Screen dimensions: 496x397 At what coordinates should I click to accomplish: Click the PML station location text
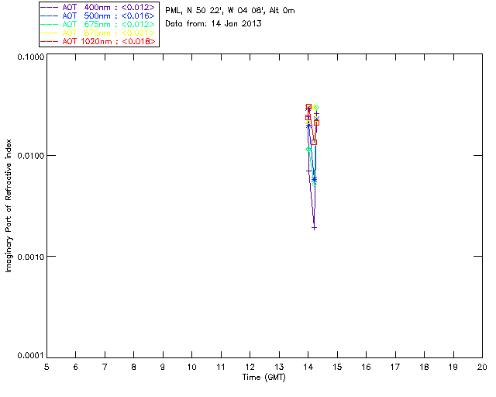230,11
